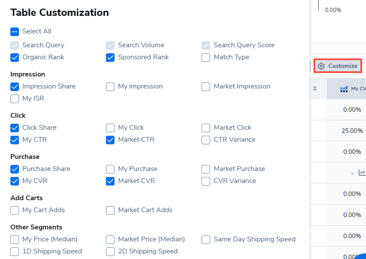Toggle the Select All checkbox
The height and width of the screenshot is (259, 366).
(14, 31)
